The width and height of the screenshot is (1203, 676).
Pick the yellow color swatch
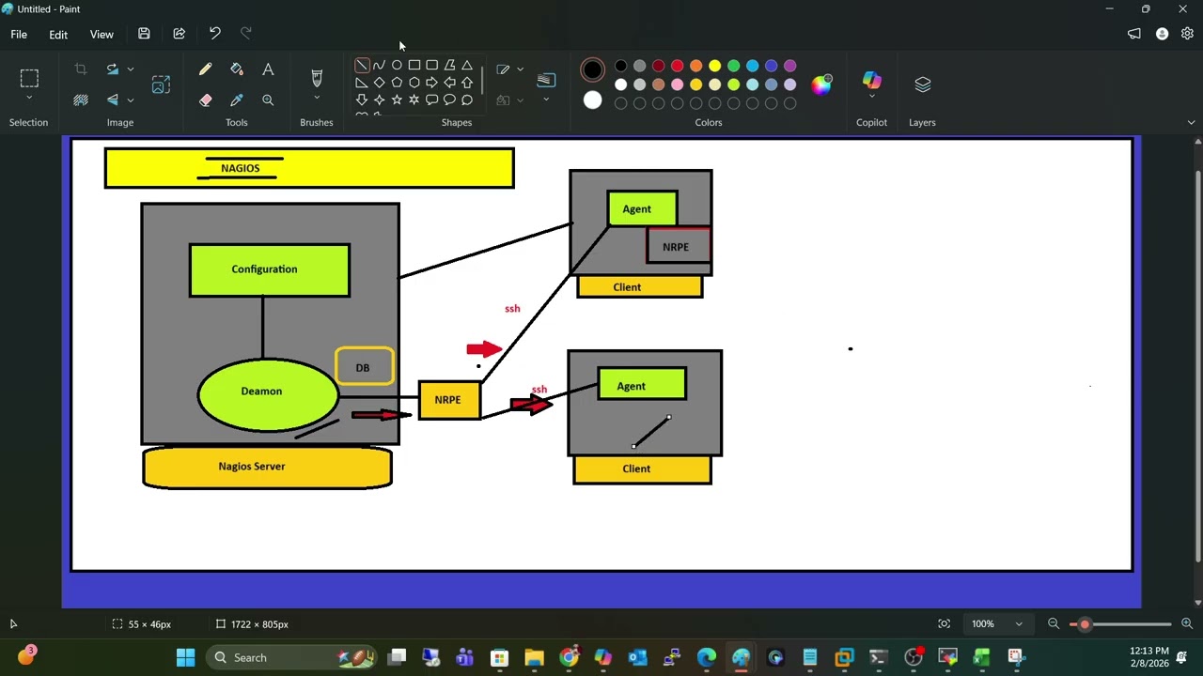tap(714, 66)
